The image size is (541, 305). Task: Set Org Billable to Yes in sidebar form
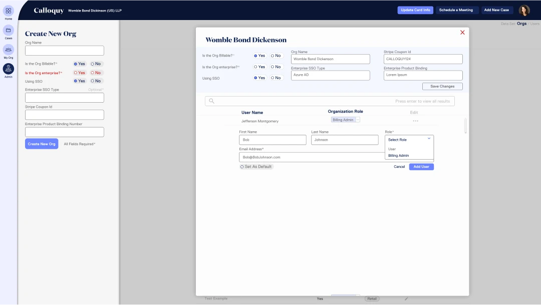tap(79, 64)
